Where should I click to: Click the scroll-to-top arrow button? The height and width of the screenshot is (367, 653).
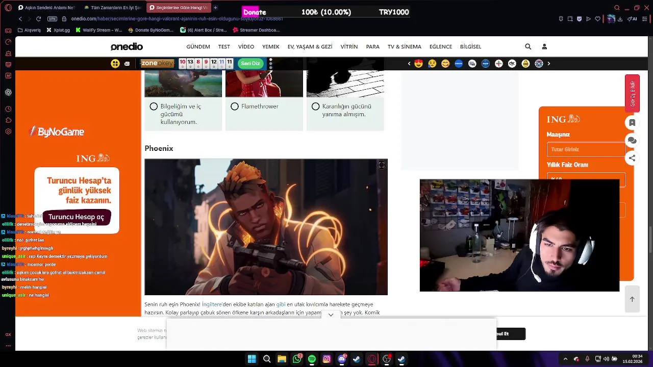(632, 299)
